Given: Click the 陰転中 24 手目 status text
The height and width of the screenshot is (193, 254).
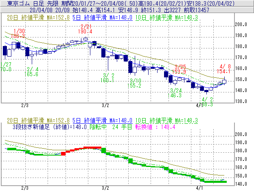Looking at the screenshot, I should tap(111, 127).
